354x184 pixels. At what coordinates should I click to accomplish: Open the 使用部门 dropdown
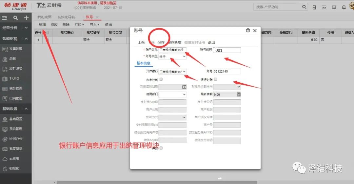[x=172, y=94]
